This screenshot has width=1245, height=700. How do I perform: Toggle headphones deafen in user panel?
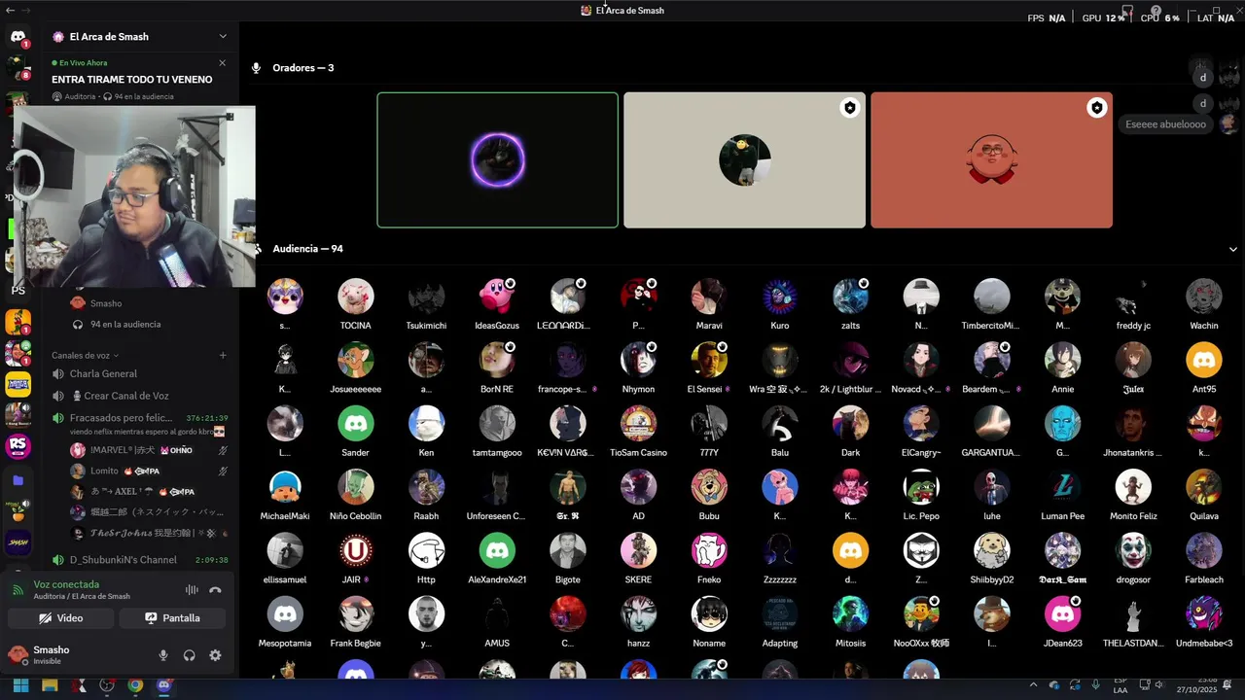(x=190, y=655)
